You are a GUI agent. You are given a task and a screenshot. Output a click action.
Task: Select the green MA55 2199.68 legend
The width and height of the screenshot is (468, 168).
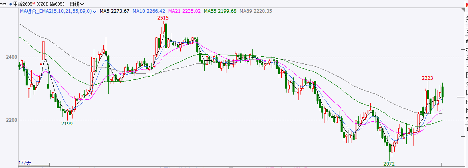coord(220,11)
